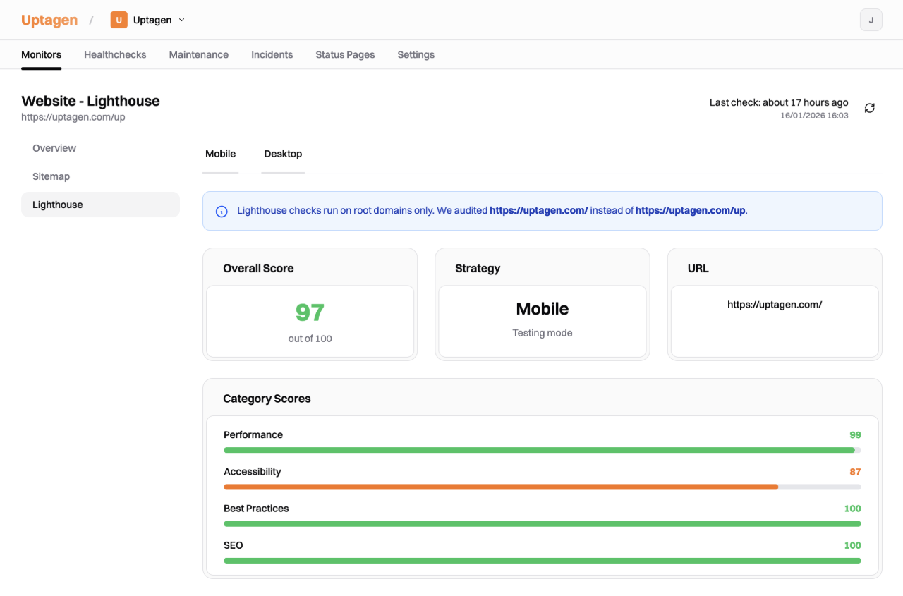Open the J user profile avatar
The width and height of the screenshot is (903, 596).
point(871,20)
